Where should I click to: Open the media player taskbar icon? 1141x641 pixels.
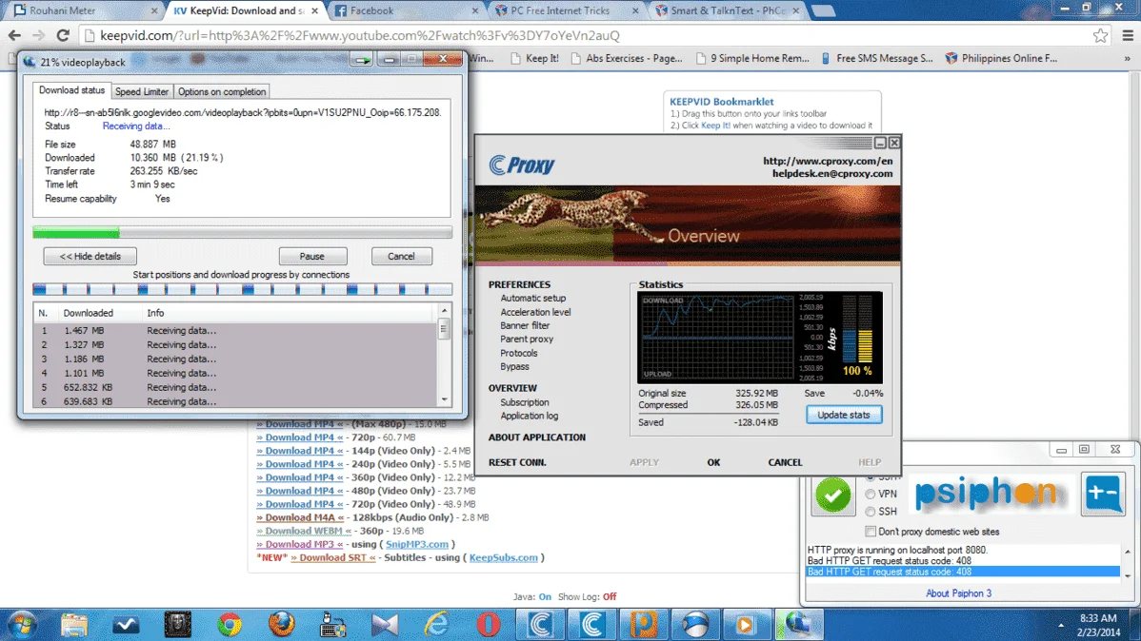(746, 624)
